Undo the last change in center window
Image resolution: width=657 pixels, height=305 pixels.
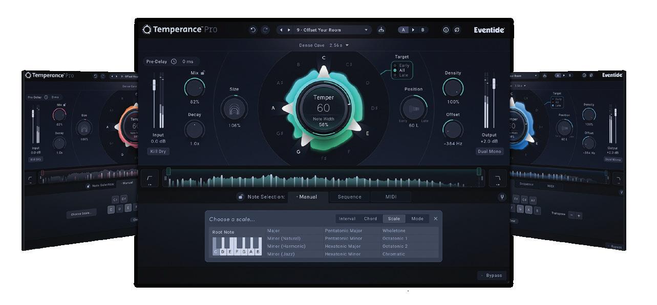[252, 30]
